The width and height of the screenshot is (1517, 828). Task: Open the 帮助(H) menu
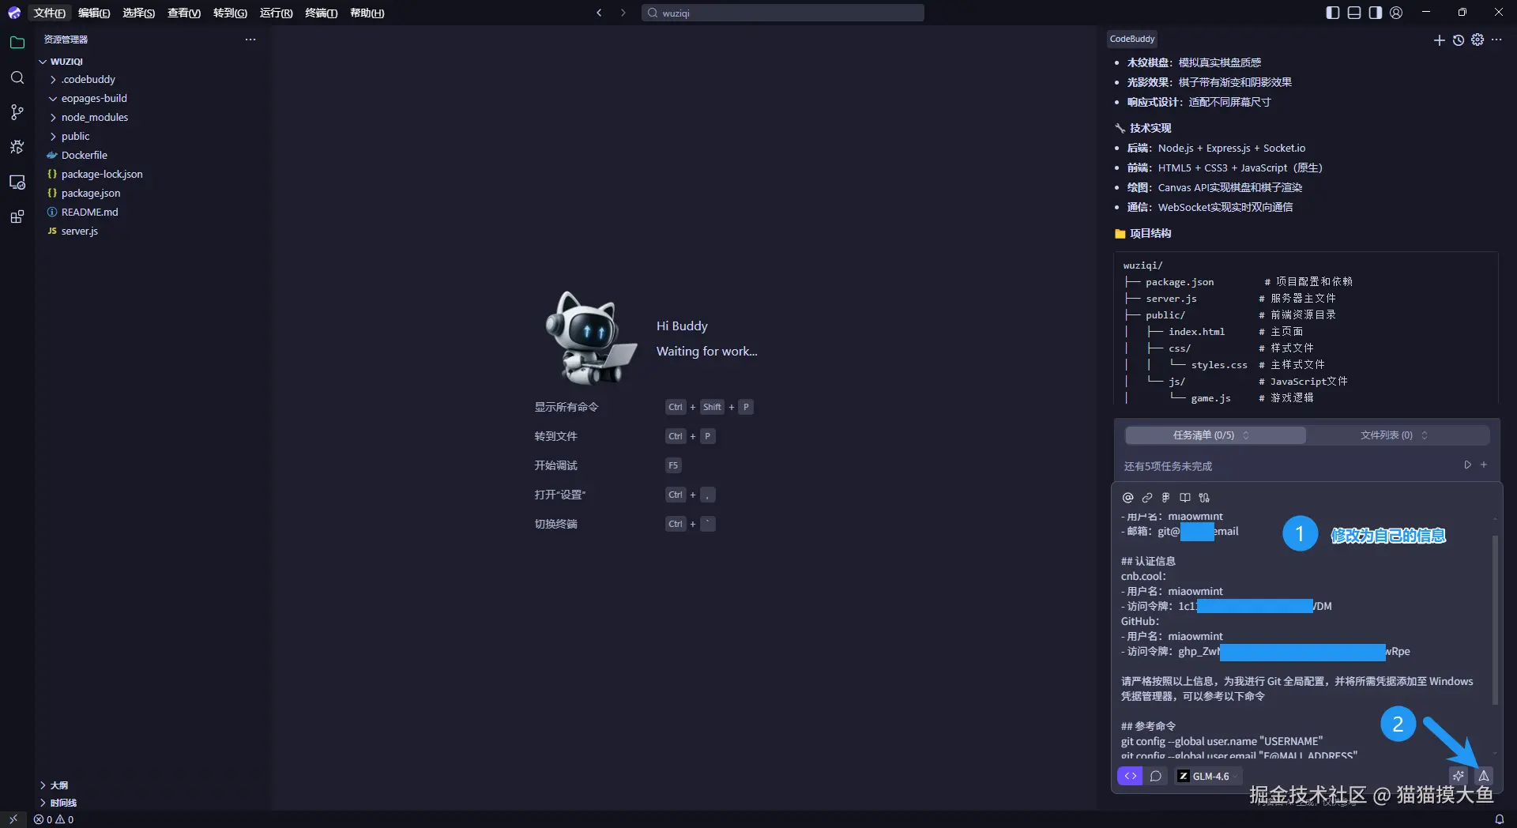pos(367,13)
